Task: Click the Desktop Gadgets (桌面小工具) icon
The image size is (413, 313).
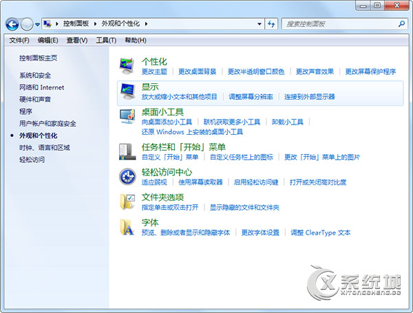Action: (127, 116)
